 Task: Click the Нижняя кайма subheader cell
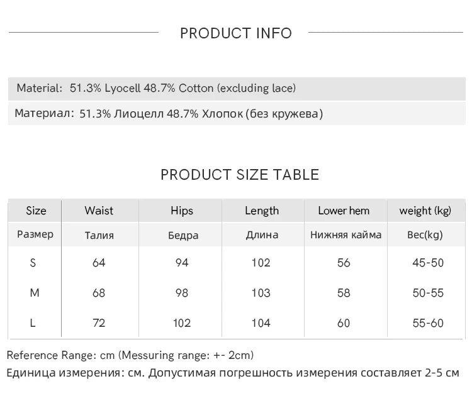(346, 235)
